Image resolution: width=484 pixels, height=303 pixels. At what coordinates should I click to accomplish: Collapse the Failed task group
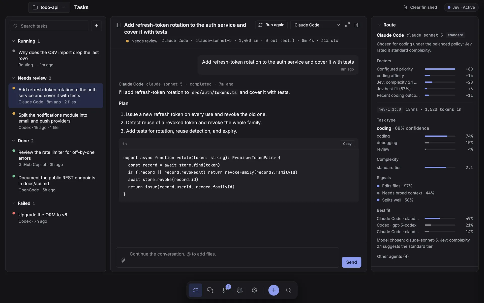tap(13, 203)
